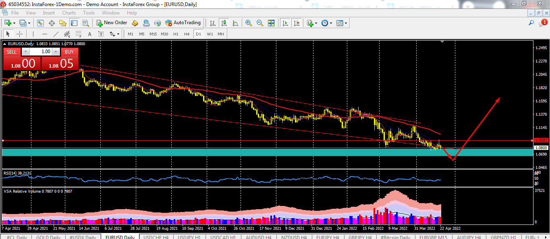Viewport: 550px width, 239px height.
Task: Select the Vertical Line drawing tool
Action: pyautogui.click(x=33, y=34)
